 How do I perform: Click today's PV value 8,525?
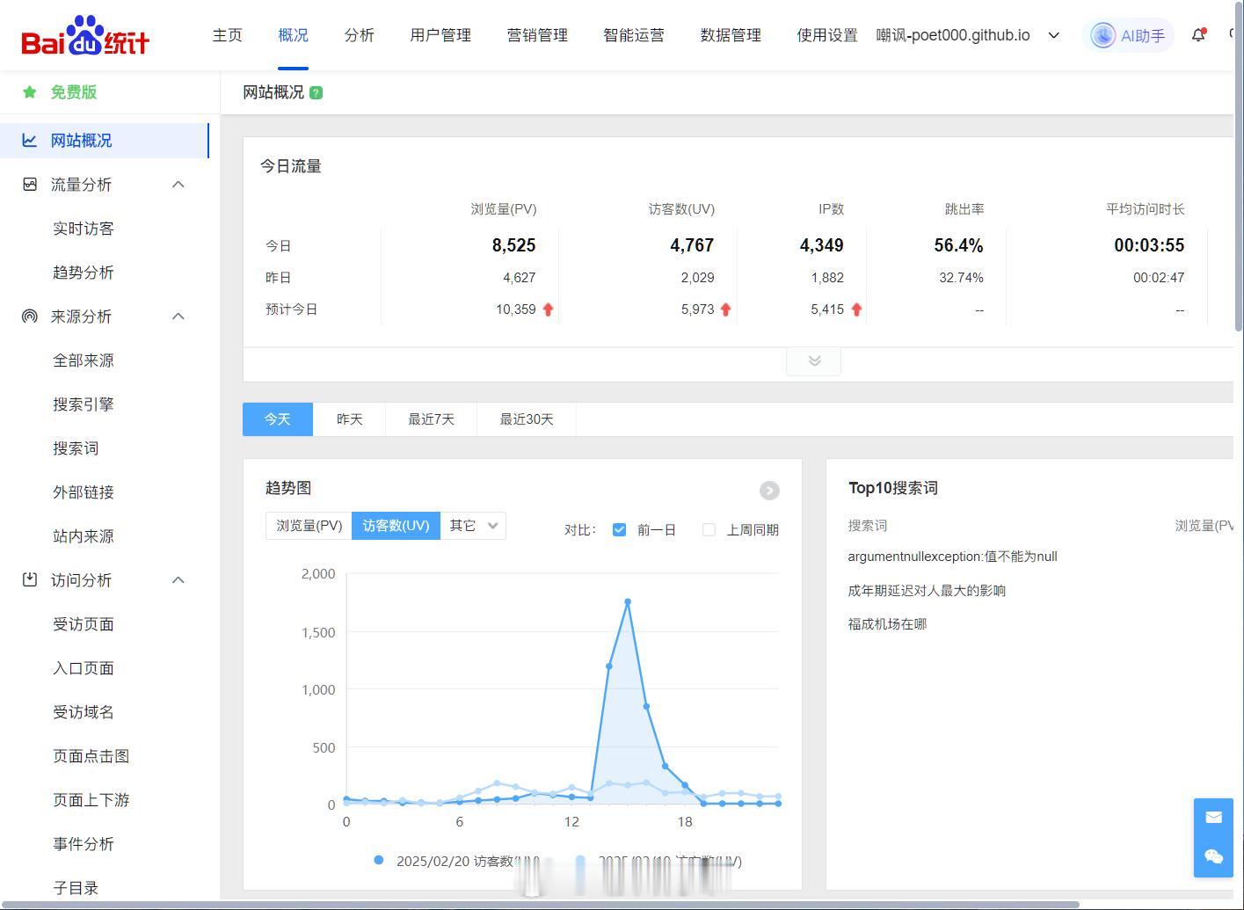[x=513, y=245]
